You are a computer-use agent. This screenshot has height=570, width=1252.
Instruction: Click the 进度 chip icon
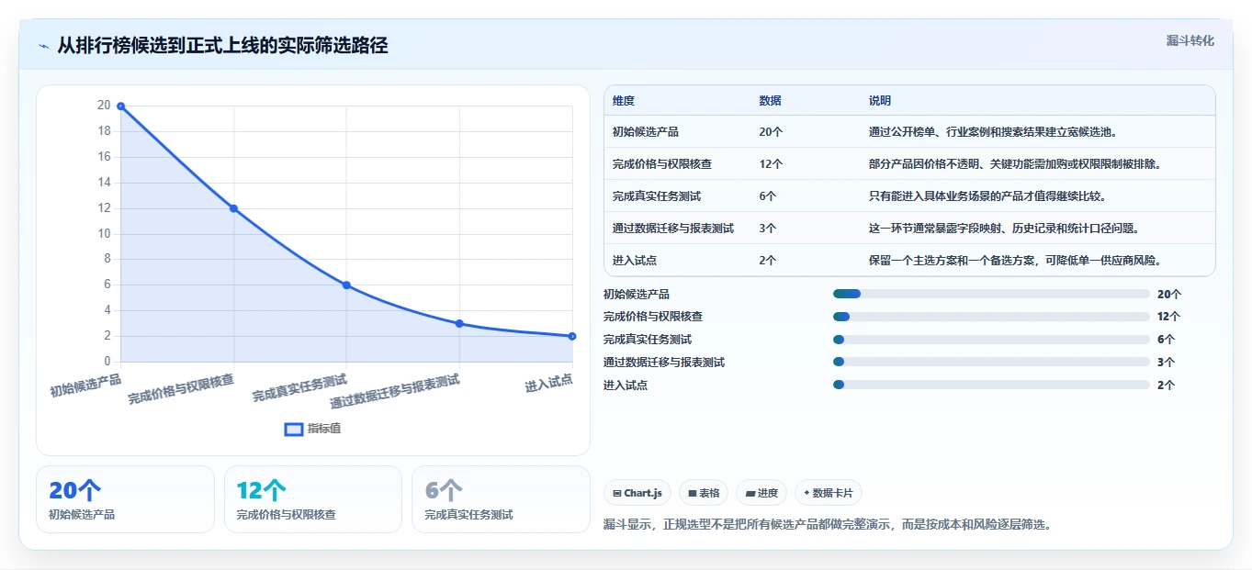(750, 493)
